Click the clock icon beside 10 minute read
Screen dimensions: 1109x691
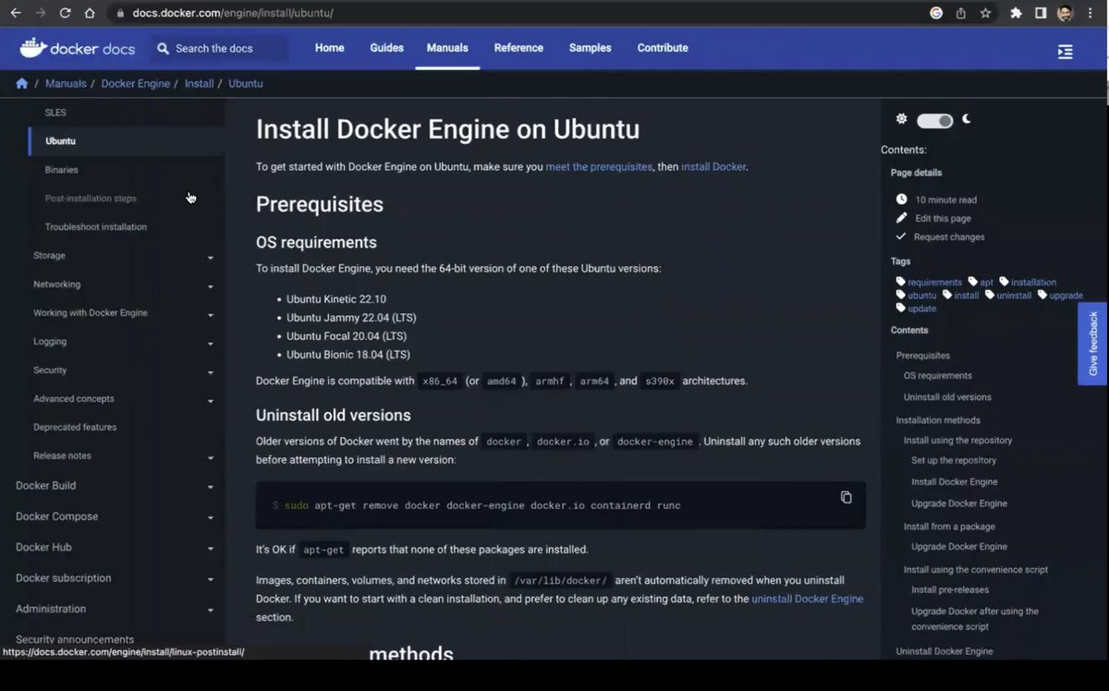click(901, 199)
